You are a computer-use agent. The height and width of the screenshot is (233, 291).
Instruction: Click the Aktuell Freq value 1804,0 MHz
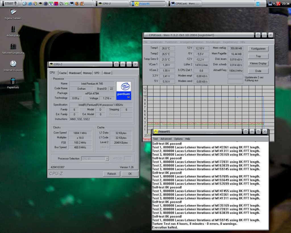pyautogui.click(x=235, y=71)
